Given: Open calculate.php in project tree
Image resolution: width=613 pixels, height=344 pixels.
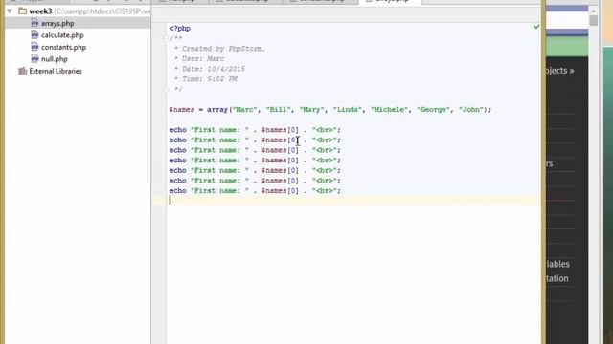Looking at the screenshot, I should coord(62,35).
